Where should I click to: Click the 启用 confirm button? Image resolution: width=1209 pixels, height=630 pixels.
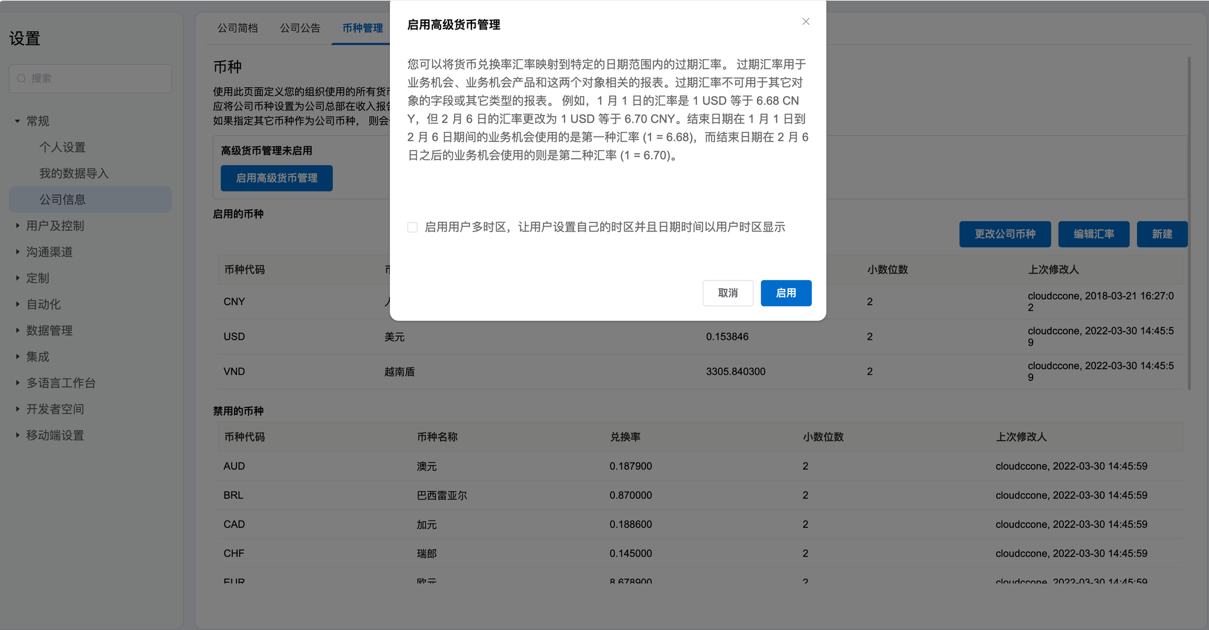[785, 293]
